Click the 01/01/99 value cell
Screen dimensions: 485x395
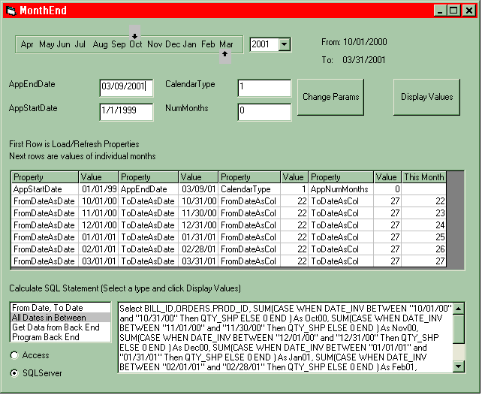(98, 189)
